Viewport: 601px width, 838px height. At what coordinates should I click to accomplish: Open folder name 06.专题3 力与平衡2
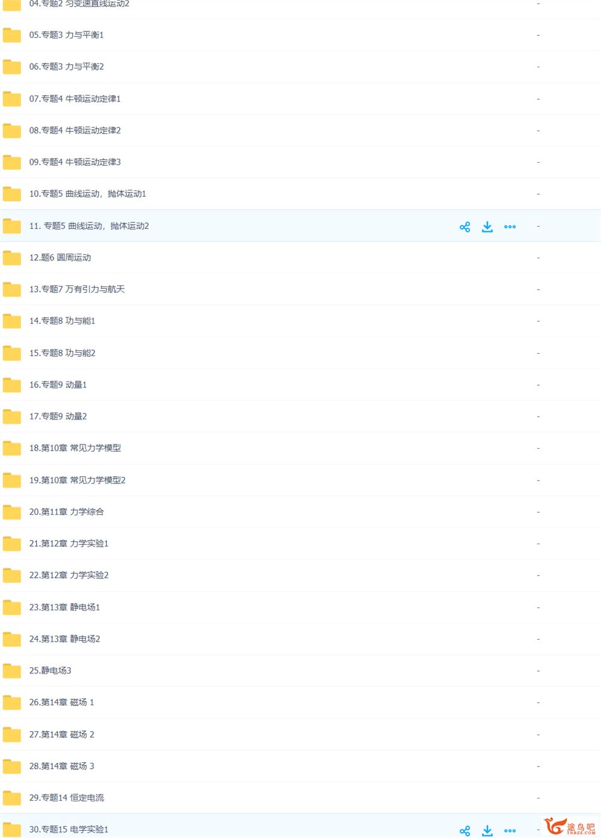tap(67, 67)
